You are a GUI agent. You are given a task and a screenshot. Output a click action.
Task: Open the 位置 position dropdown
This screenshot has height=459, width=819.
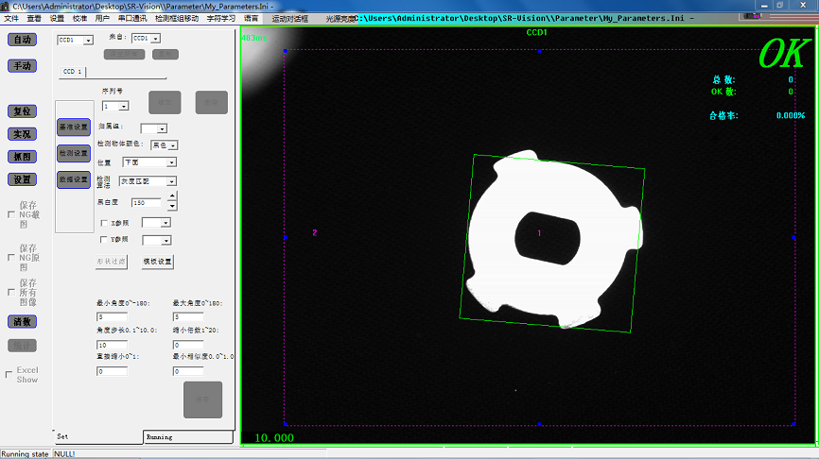coord(171,162)
